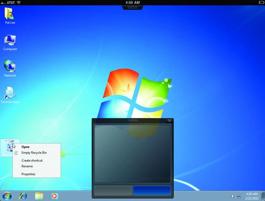Click the volume speaker tray icon
The width and height of the screenshot is (265, 201).
pos(233,196)
